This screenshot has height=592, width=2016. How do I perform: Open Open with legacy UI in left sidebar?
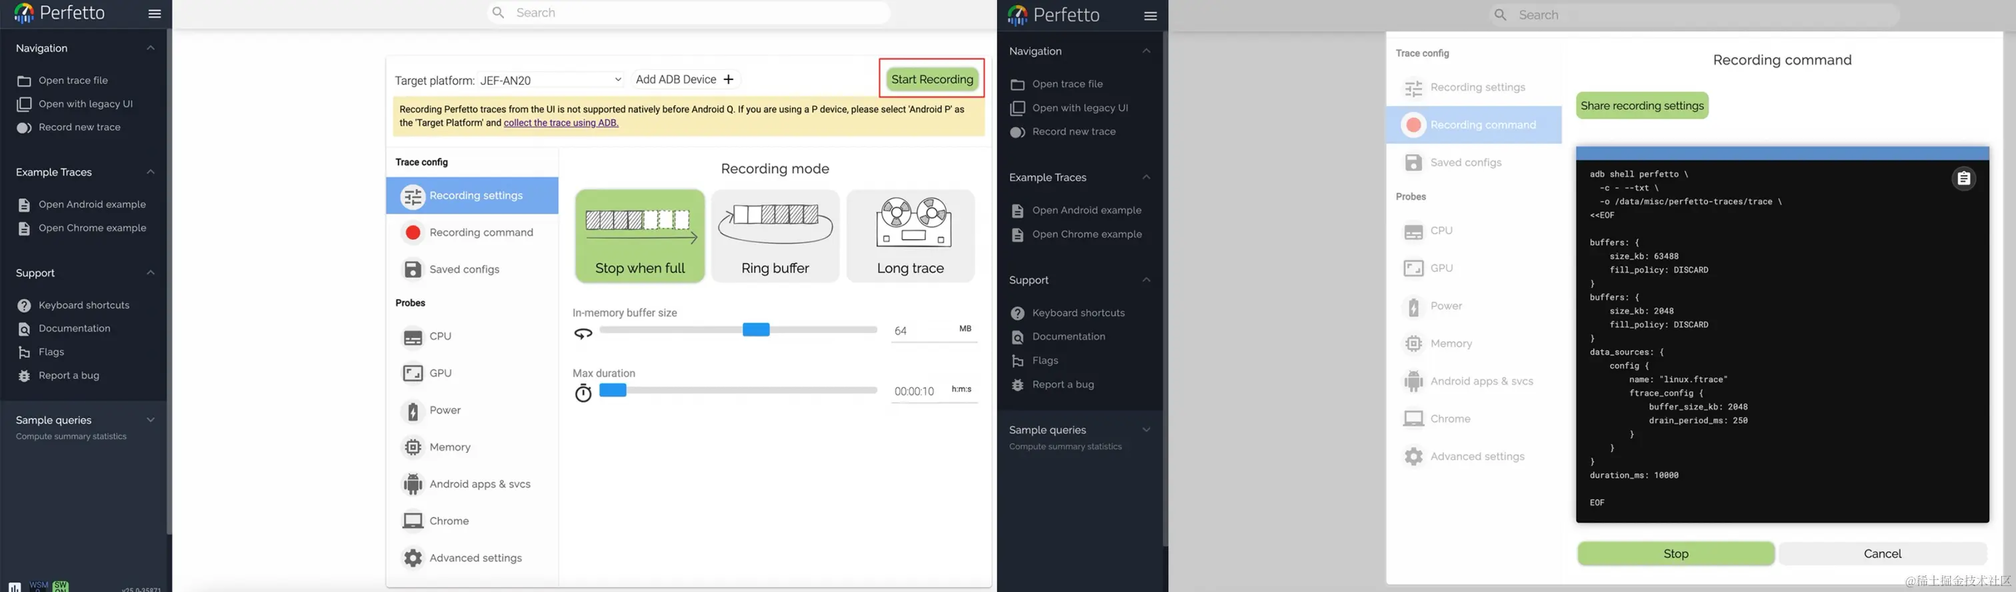pyautogui.click(x=85, y=104)
